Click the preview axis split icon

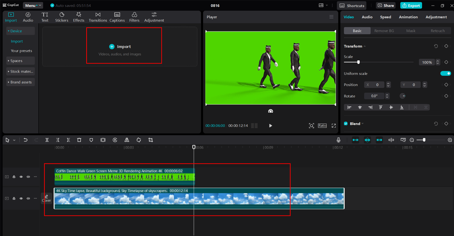click(391, 140)
